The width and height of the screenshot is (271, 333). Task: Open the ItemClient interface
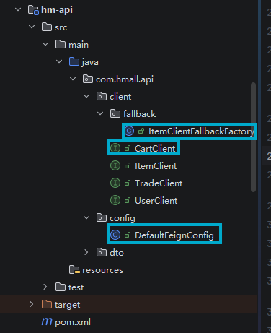point(156,166)
